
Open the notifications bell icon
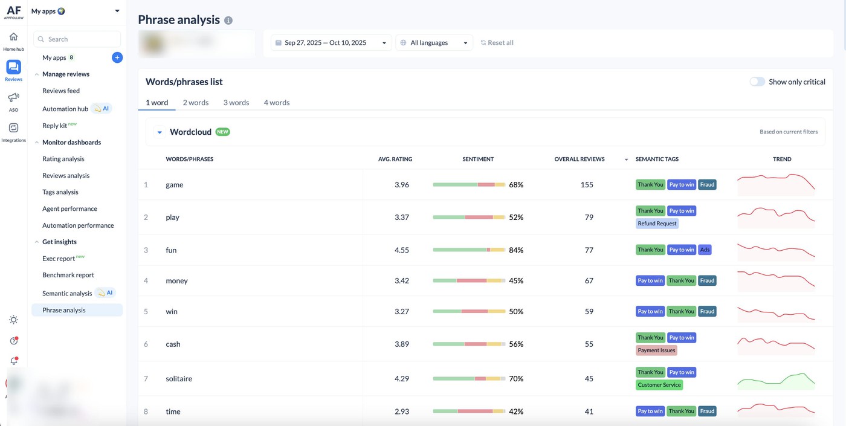[x=13, y=361]
